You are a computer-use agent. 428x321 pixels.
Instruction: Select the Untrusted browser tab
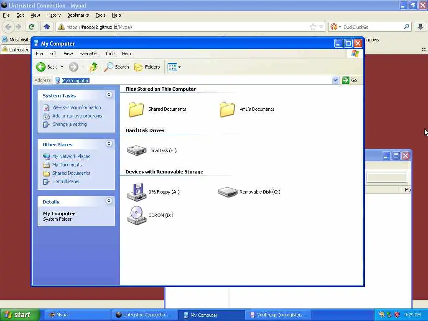(x=16, y=49)
